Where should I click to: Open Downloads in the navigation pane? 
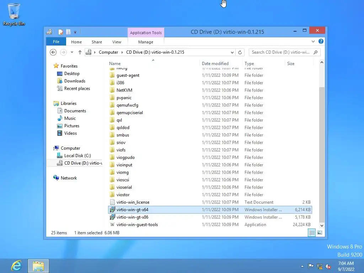[x=75, y=81]
